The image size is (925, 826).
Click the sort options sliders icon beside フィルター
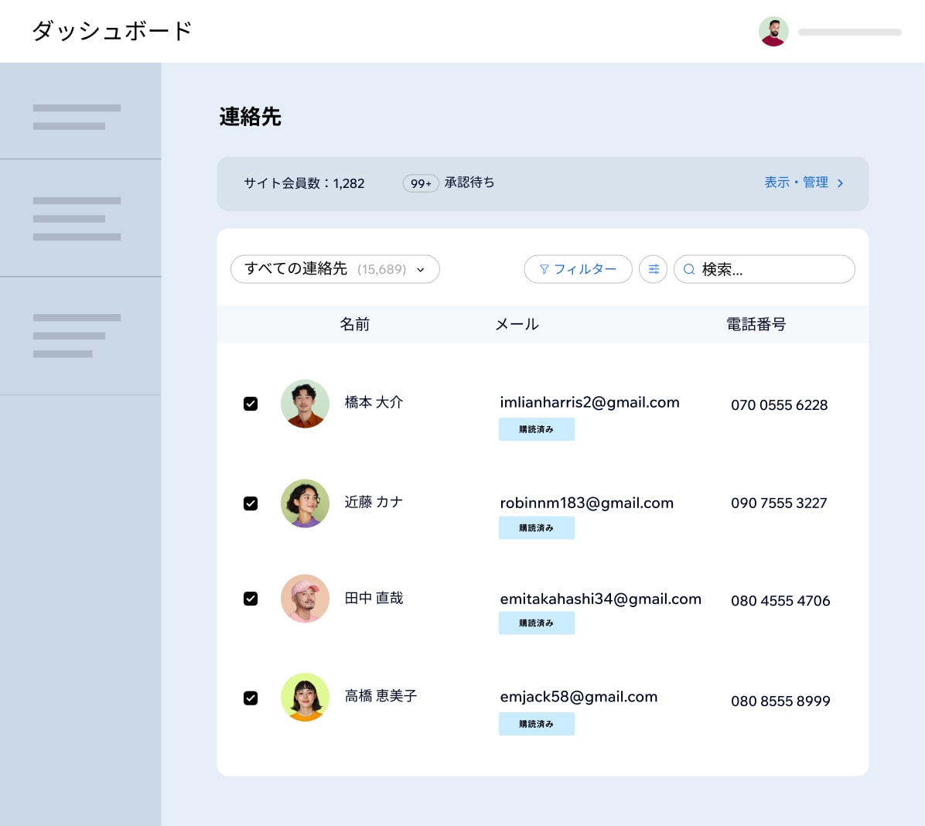pyautogui.click(x=654, y=268)
